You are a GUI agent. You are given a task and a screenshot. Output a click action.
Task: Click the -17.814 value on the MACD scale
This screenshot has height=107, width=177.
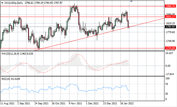170,74
